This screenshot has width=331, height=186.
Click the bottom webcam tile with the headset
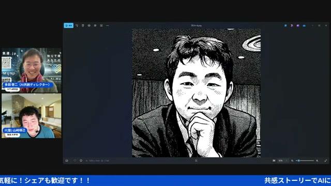[x=32, y=116]
